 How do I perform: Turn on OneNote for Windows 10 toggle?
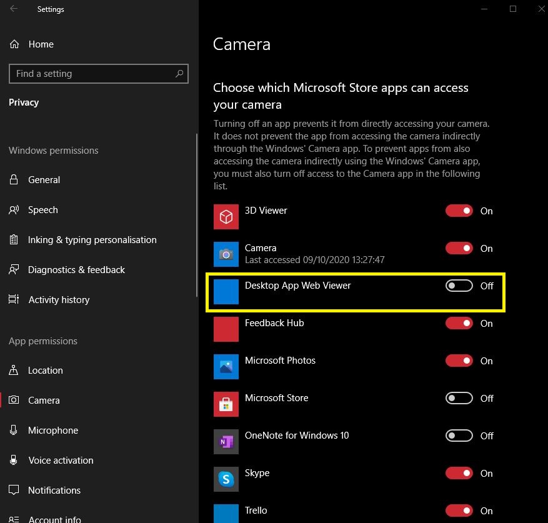[x=459, y=436]
